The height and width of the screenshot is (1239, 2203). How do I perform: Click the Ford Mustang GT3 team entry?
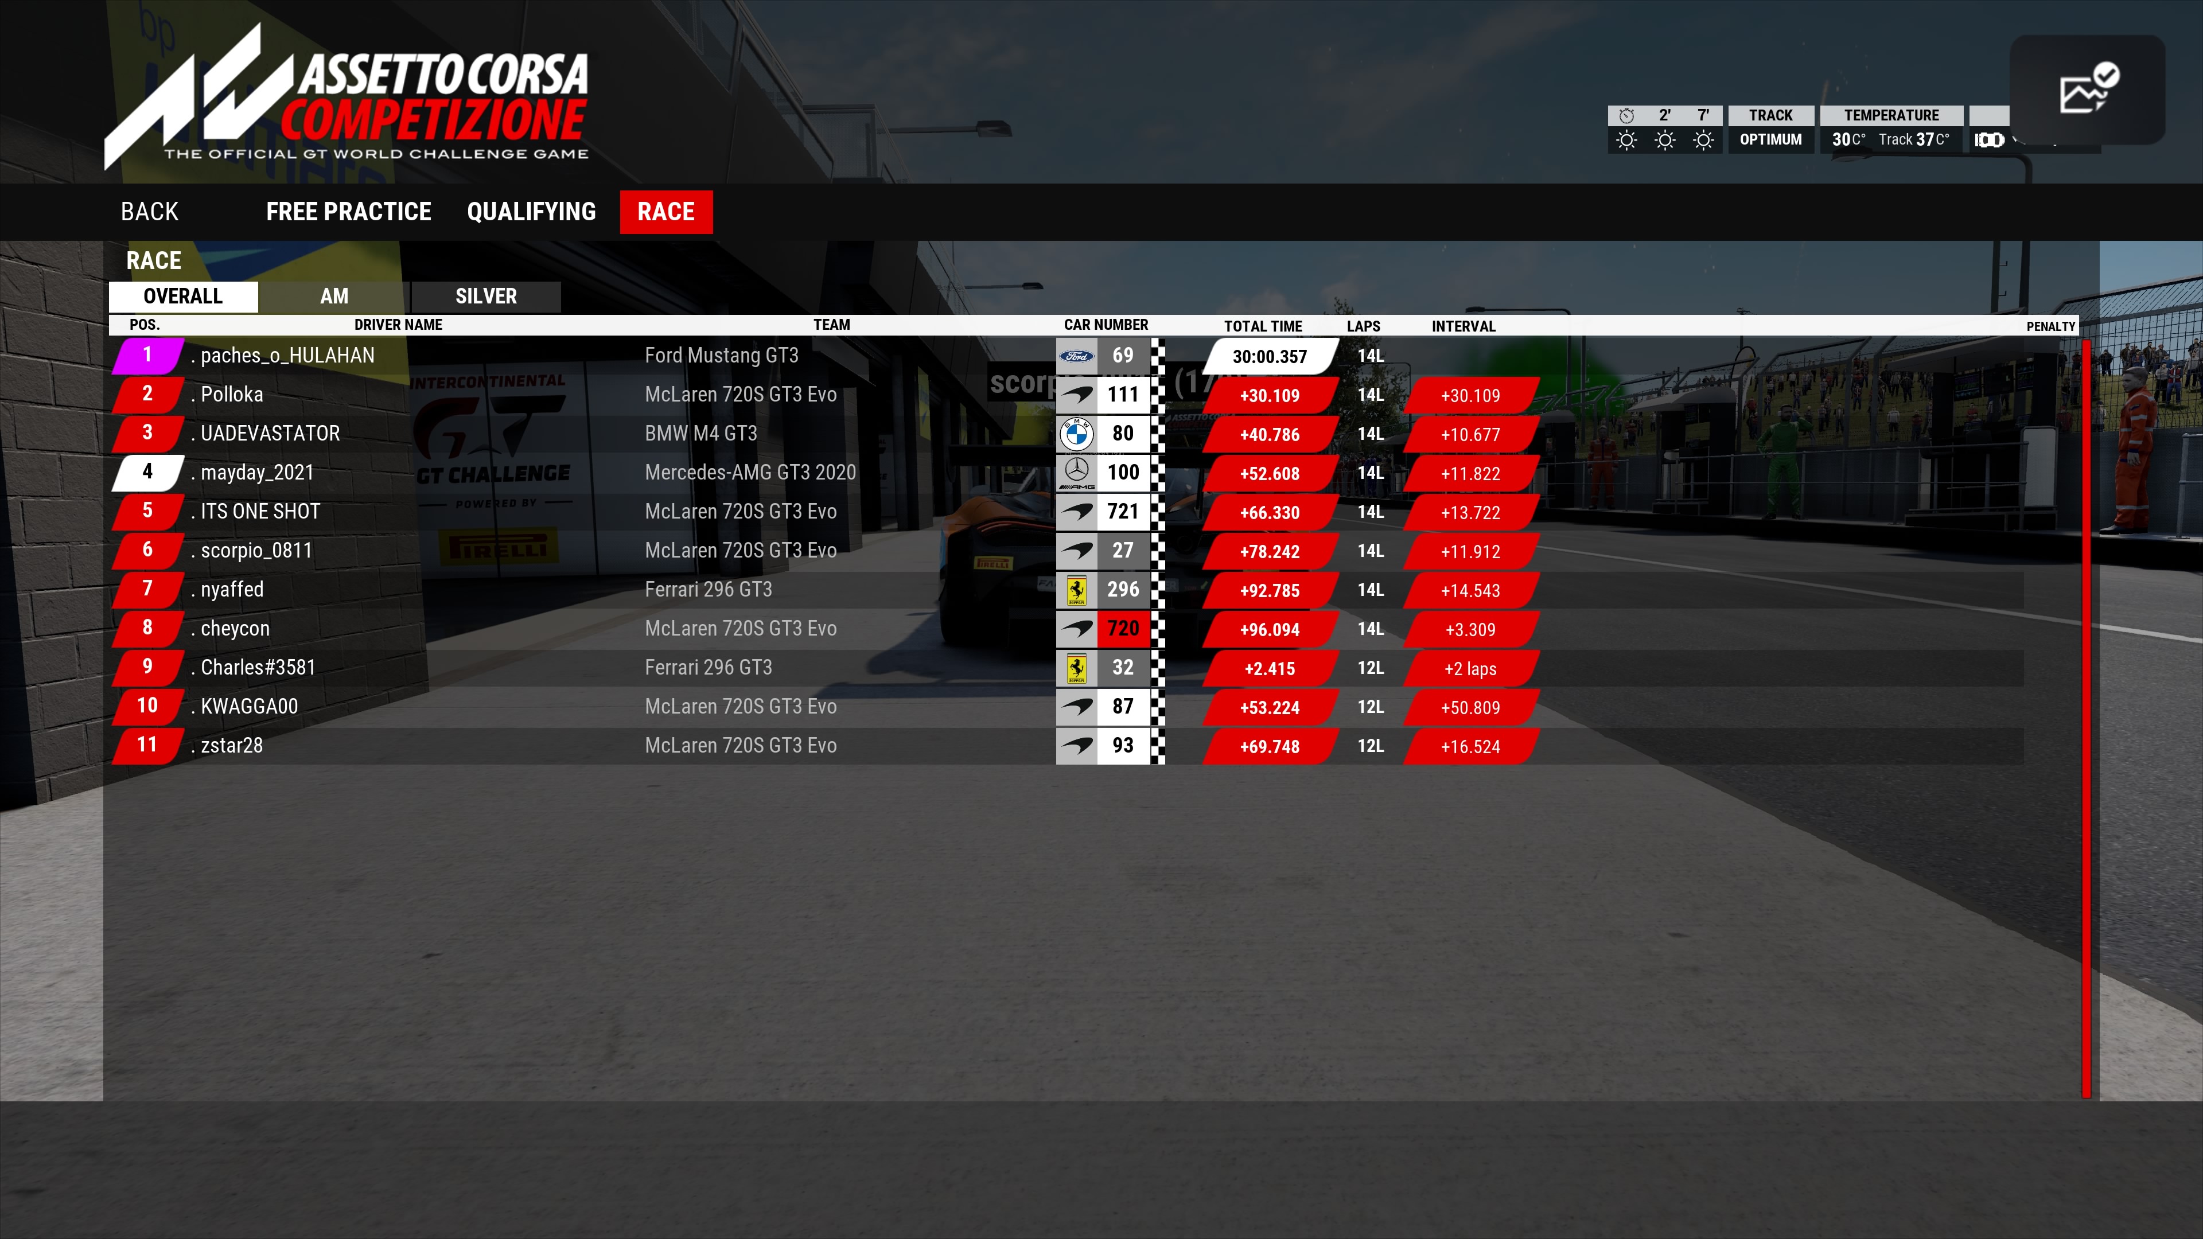pos(721,356)
